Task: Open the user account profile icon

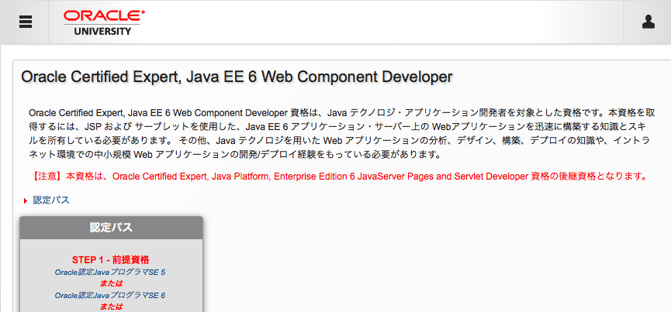Action: pyautogui.click(x=649, y=22)
